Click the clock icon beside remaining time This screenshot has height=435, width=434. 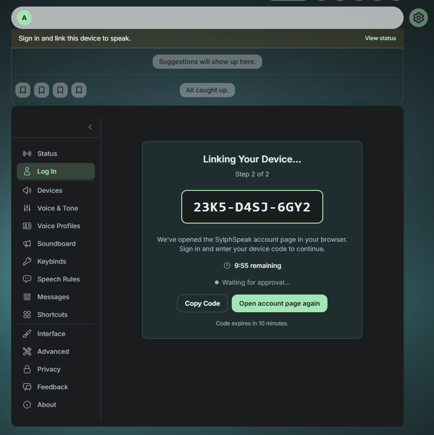227,266
